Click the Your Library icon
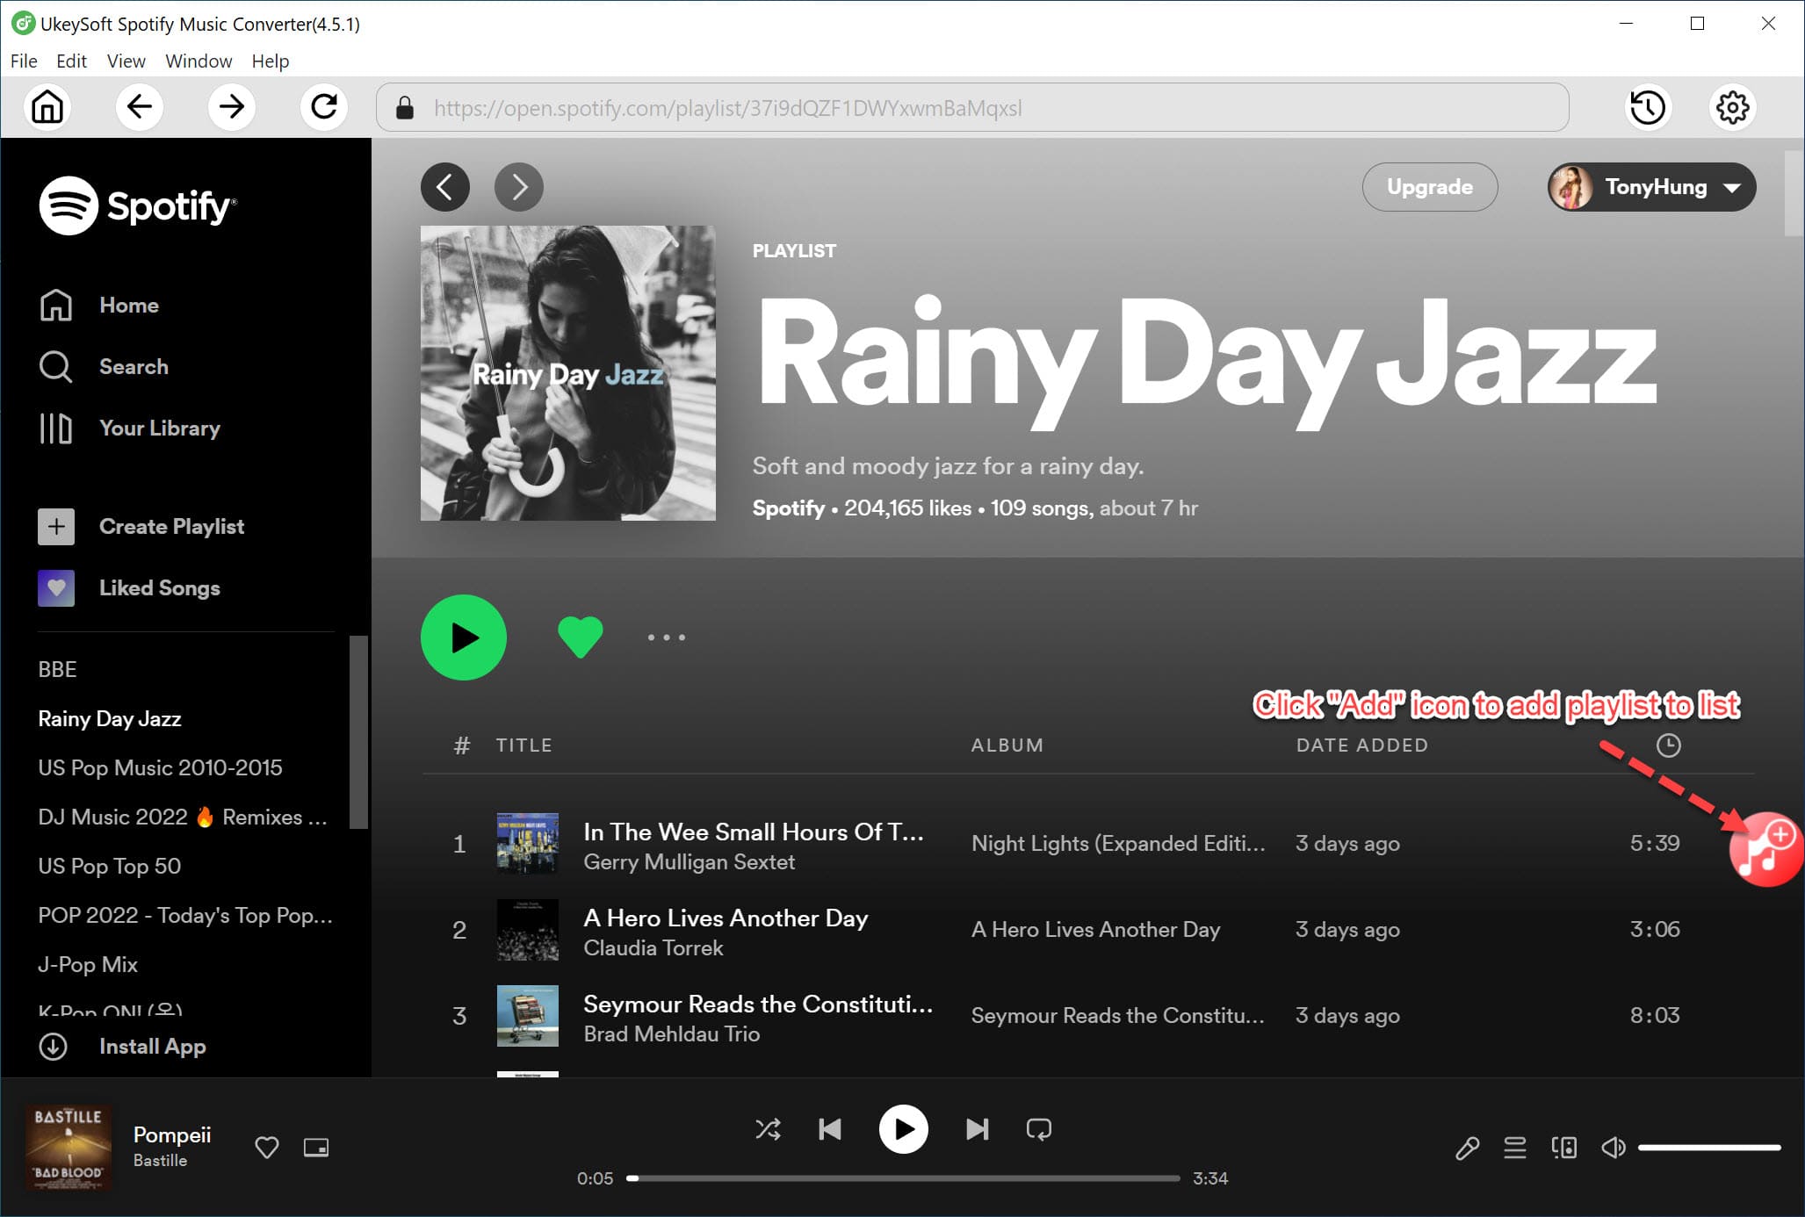The image size is (1805, 1217). pos(55,428)
